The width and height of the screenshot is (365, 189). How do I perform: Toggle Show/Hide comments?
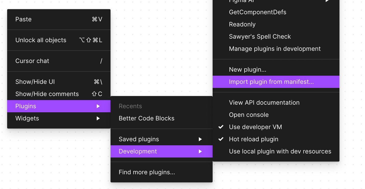point(47,94)
